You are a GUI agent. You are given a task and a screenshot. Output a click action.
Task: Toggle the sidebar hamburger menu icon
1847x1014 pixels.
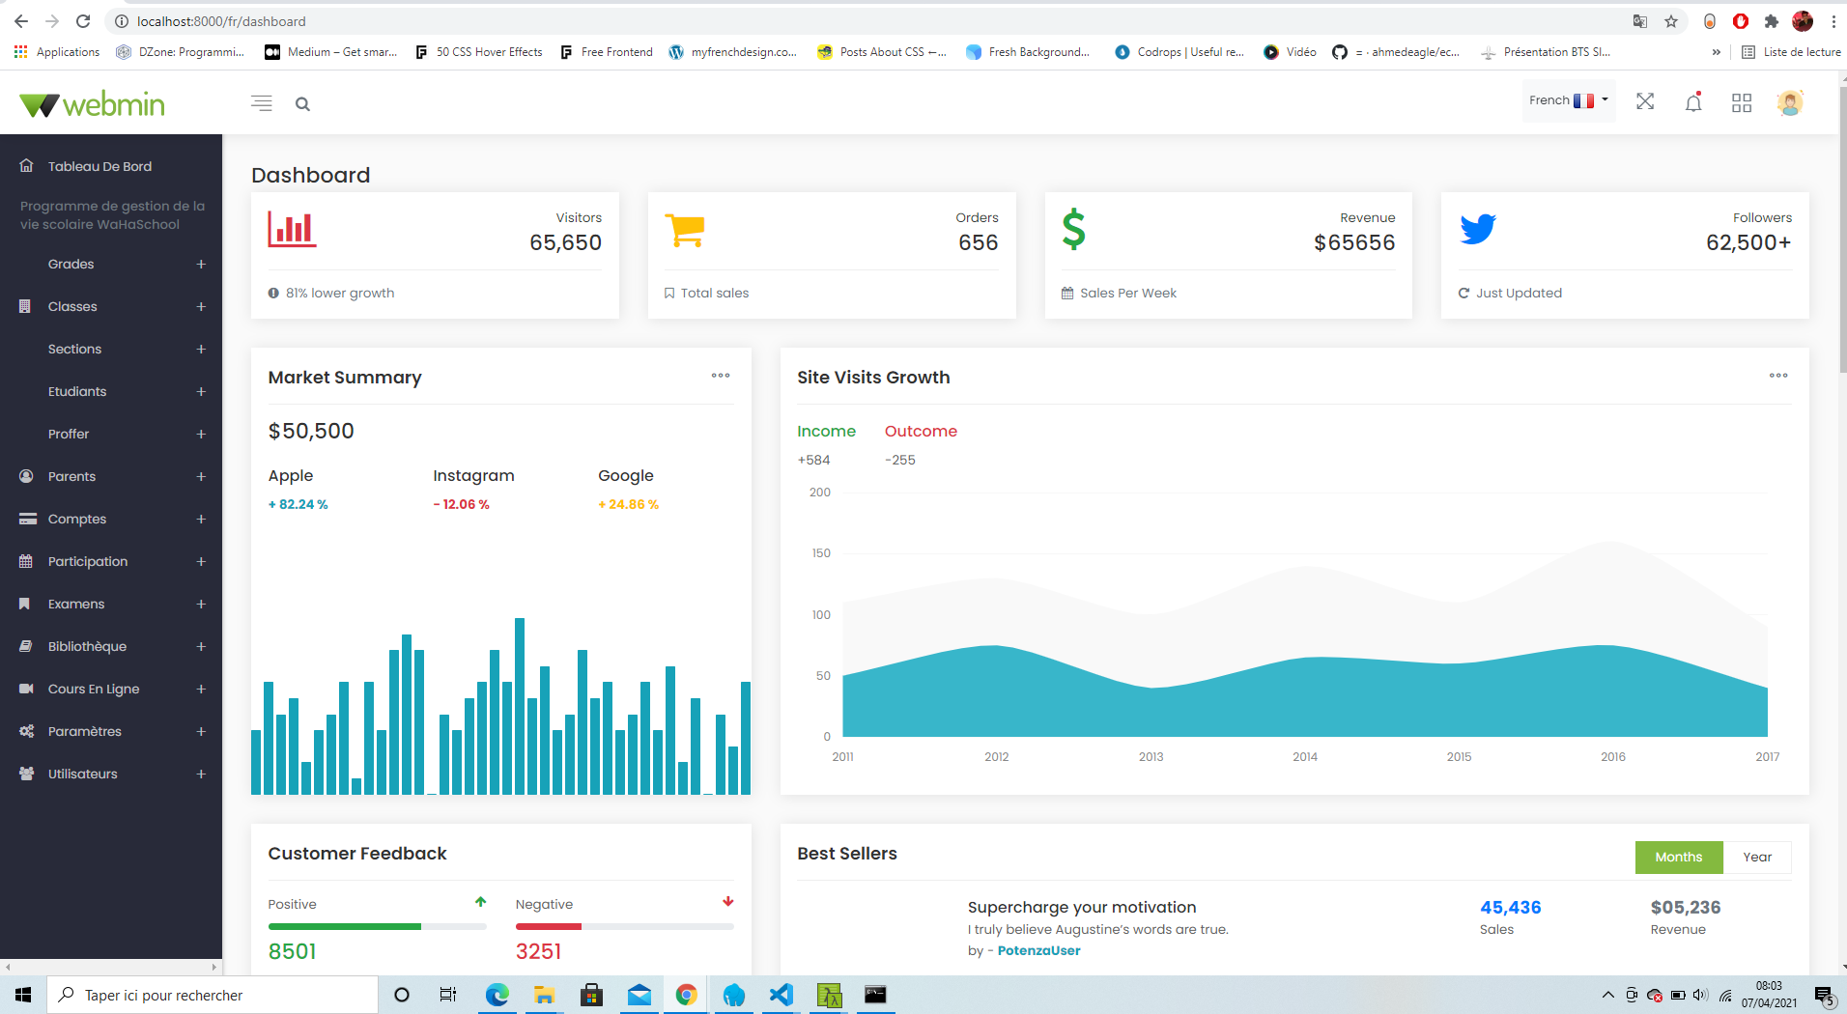click(x=262, y=103)
